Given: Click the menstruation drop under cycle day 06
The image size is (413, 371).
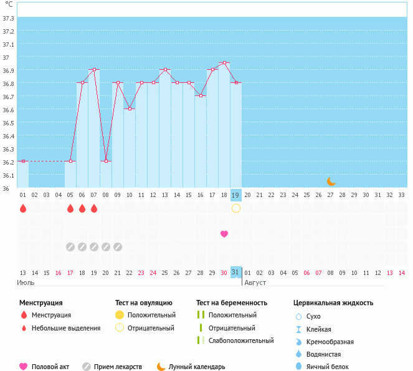Looking at the screenshot, I should click(82, 208).
